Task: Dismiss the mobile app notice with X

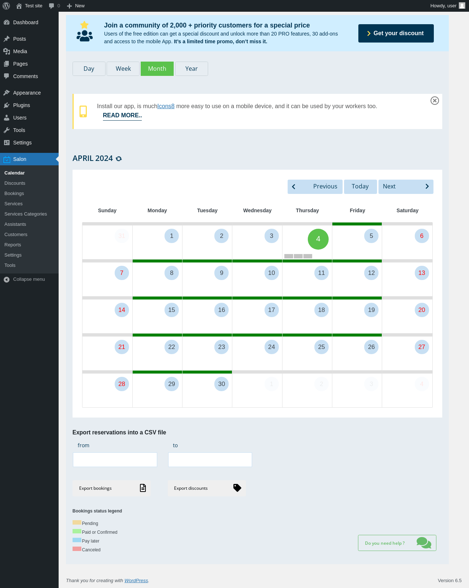Action: click(x=435, y=100)
